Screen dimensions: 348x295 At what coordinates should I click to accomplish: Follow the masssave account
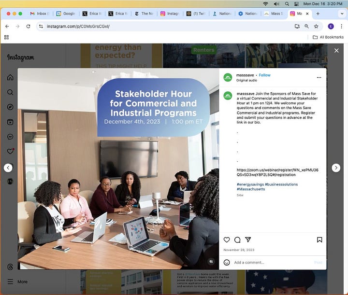pyautogui.click(x=264, y=75)
